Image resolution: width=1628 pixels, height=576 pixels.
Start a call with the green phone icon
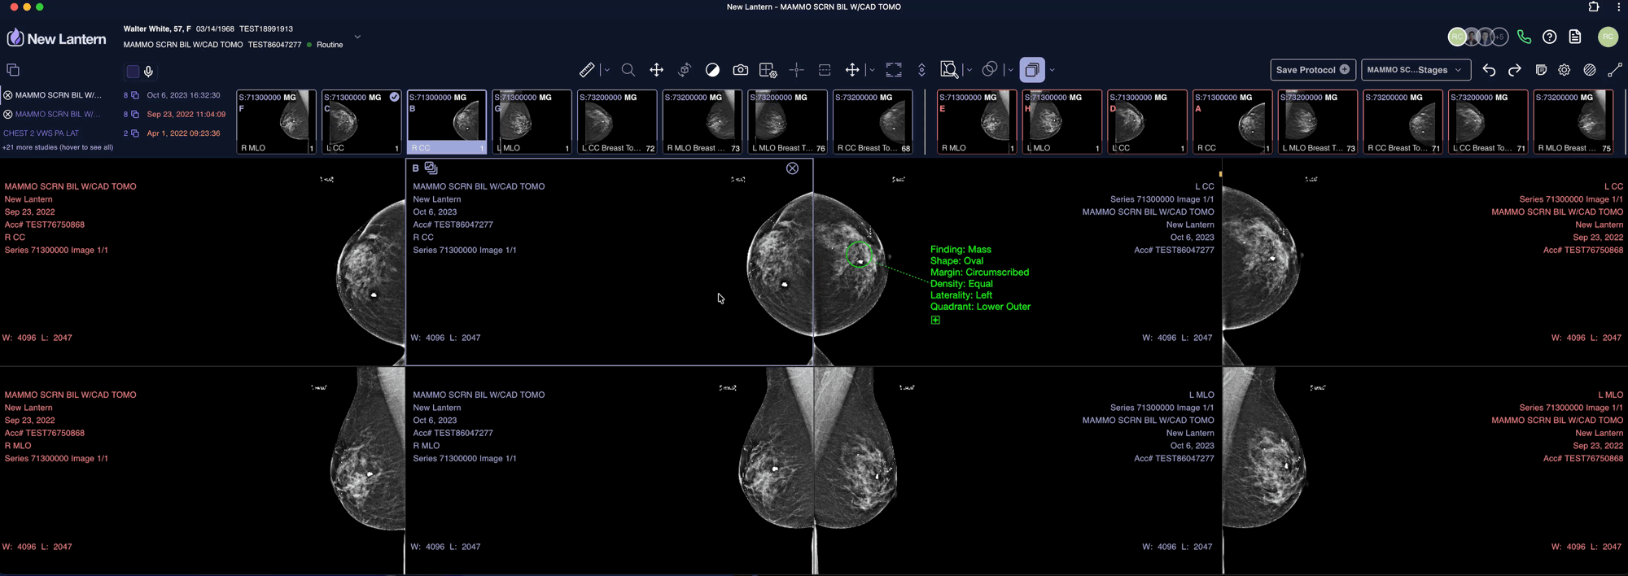pos(1524,37)
